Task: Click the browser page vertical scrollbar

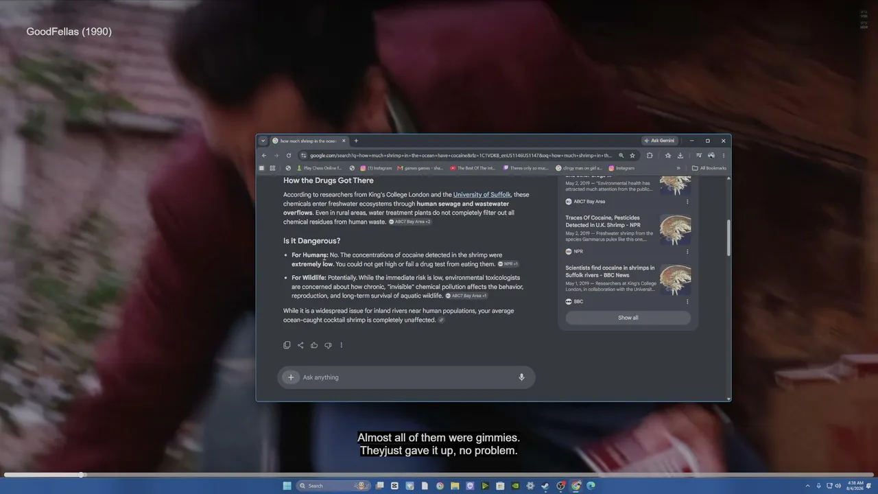Action: pyautogui.click(x=728, y=237)
